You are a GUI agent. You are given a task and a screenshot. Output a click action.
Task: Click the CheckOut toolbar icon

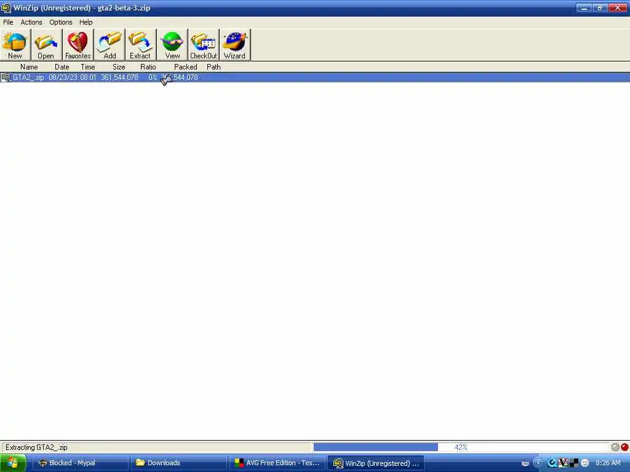point(203,44)
